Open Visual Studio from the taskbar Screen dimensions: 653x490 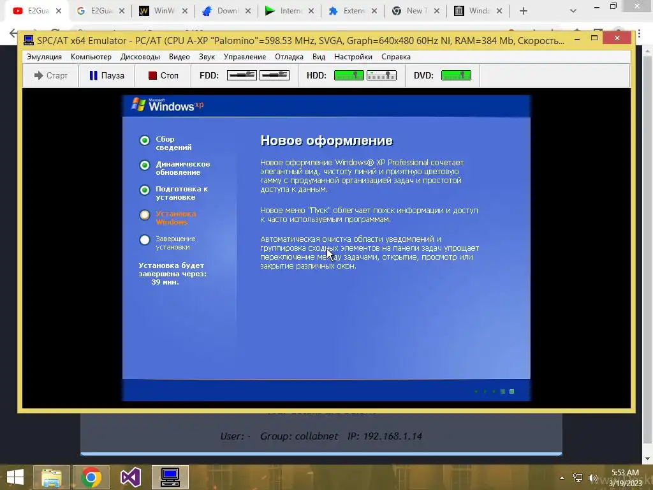click(130, 477)
